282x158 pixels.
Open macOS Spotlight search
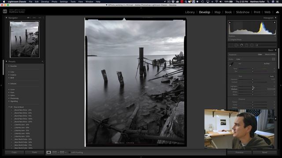[x=268, y=2]
